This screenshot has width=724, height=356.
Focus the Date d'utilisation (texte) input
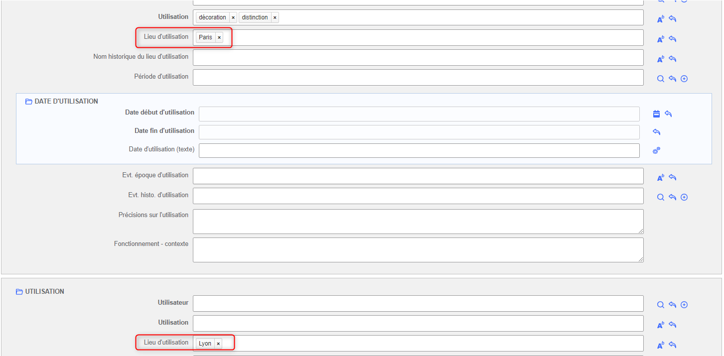(419, 150)
